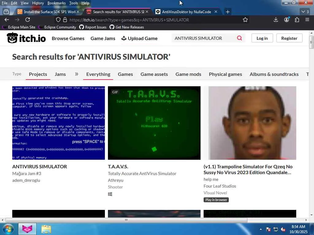Screen dimensions: 314x235
Task: Open the Edit menu
Action: pyautogui.click(x=14, y=3)
